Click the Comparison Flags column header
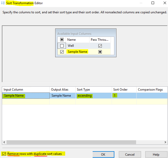The height and width of the screenshot is (158, 168). pos(152,90)
